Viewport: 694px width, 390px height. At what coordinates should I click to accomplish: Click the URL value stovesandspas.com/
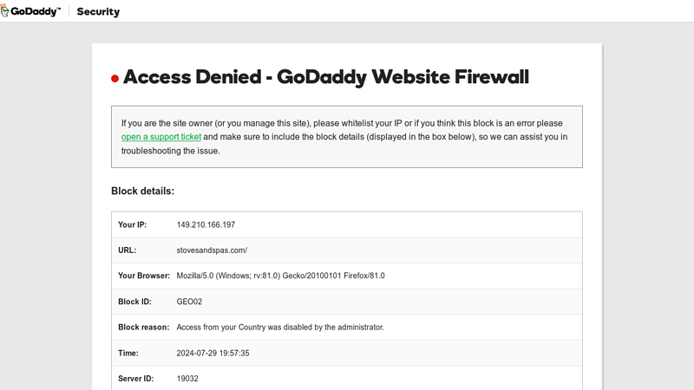[x=212, y=250]
